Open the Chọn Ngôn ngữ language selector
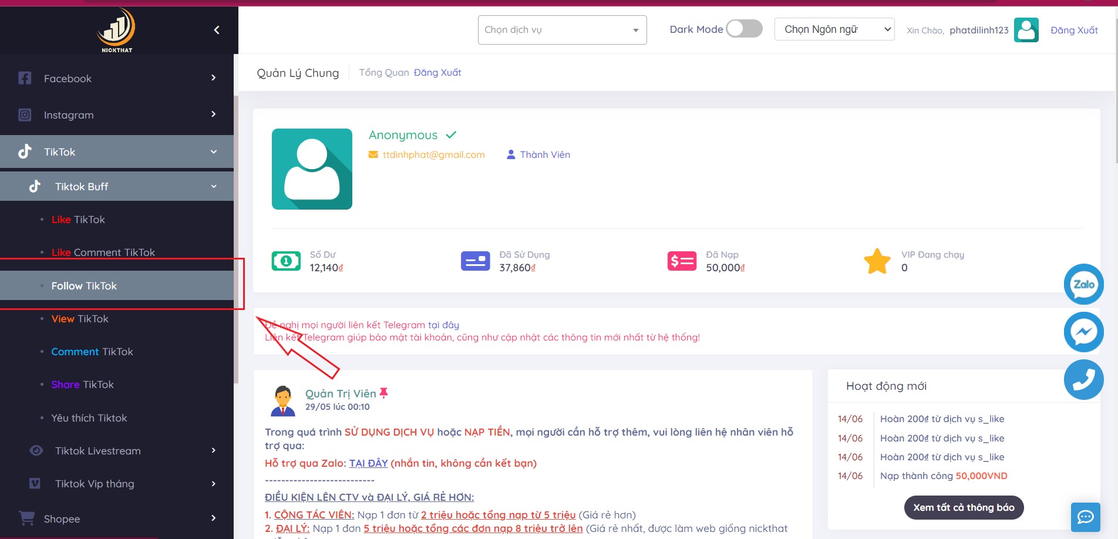Screen dimensions: 1118x539 (x=834, y=29)
